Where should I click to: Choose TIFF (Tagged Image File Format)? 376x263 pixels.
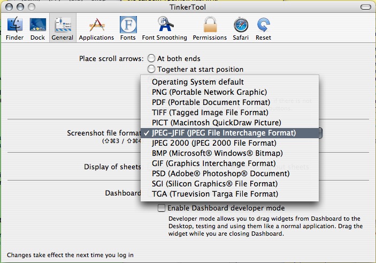tap(230, 112)
